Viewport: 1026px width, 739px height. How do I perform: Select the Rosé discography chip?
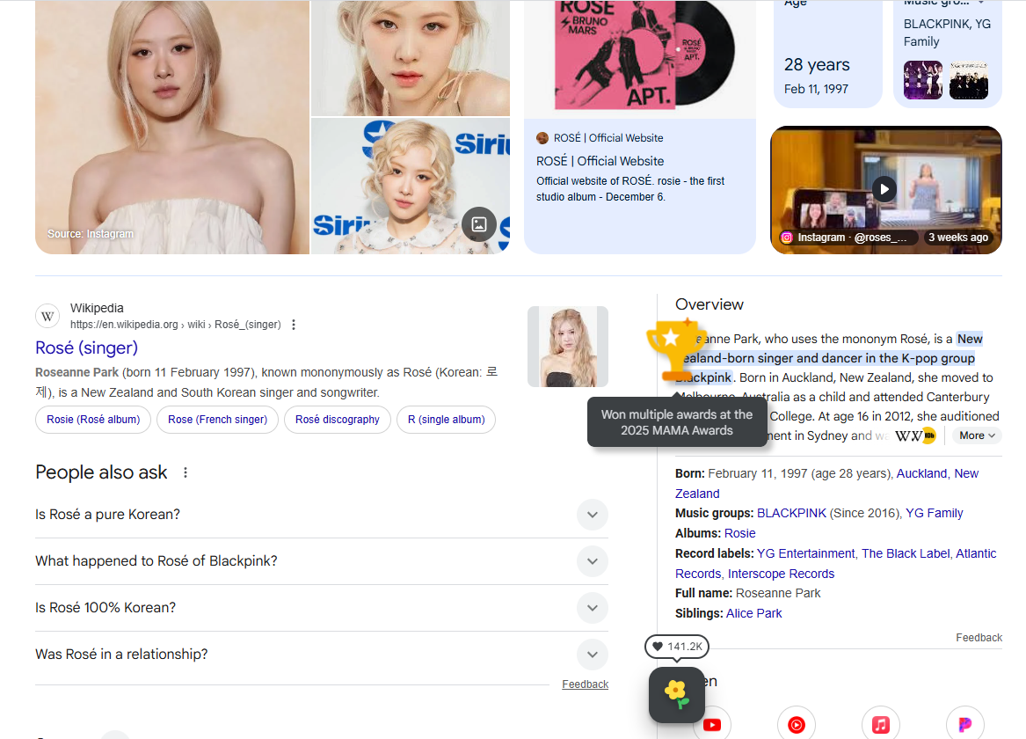[337, 420]
